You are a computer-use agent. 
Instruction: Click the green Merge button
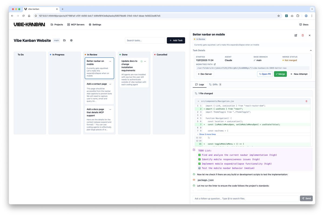(280, 74)
